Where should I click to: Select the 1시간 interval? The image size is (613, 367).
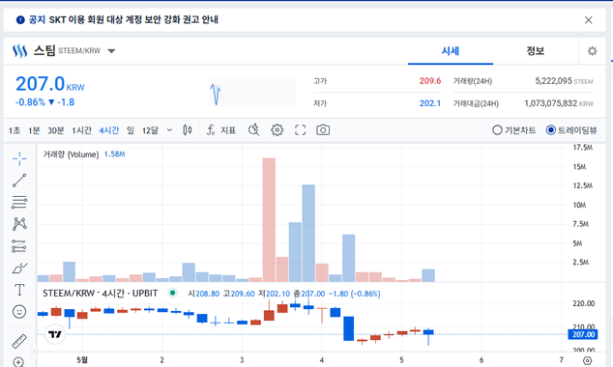(81, 130)
